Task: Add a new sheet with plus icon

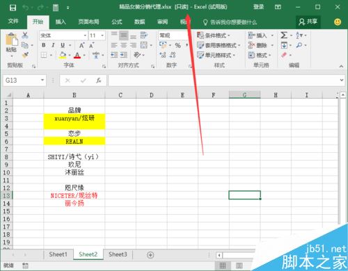Action: (x=150, y=255)
